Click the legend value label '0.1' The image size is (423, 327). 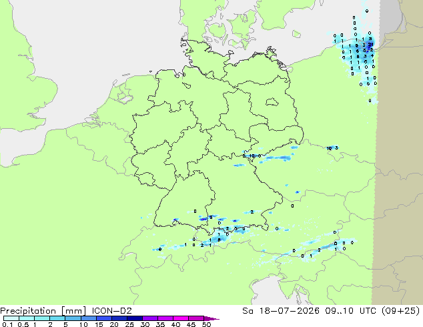pos(7,324)
